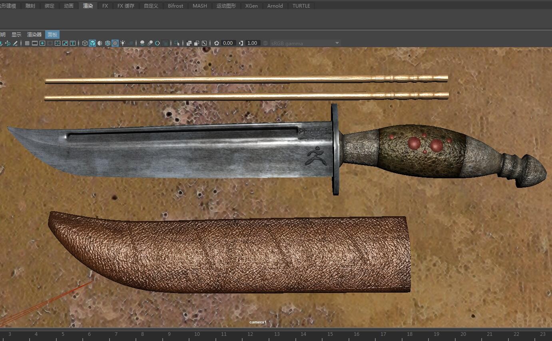The image size is (552, 341).
Task: Toggle the resolution gate icon
Action: point(42,43)
